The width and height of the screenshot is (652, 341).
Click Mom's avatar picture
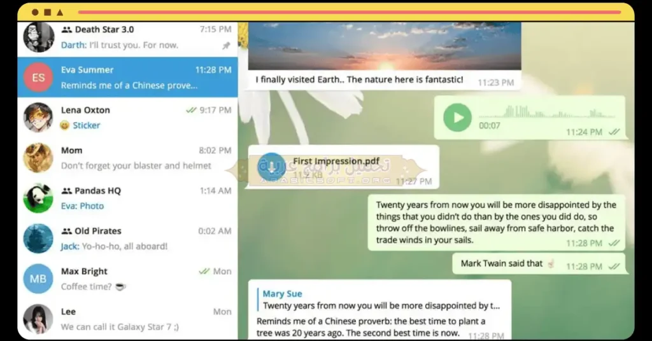(x=38, y=158)
